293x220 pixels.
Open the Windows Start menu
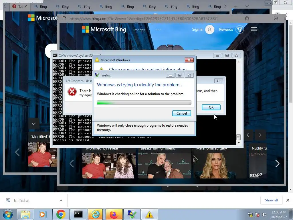click(x=7, y=214)
